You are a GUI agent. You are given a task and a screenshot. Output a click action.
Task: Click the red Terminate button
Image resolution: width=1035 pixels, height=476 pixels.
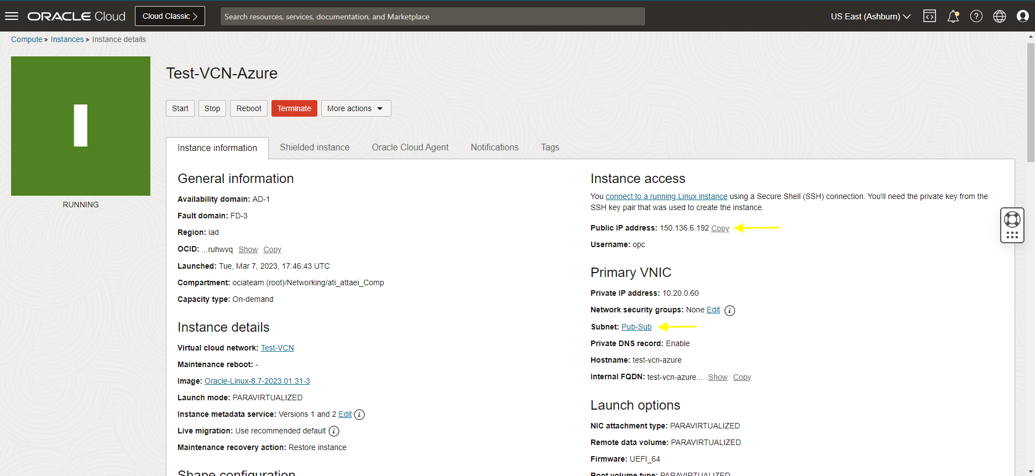(294, 108)
